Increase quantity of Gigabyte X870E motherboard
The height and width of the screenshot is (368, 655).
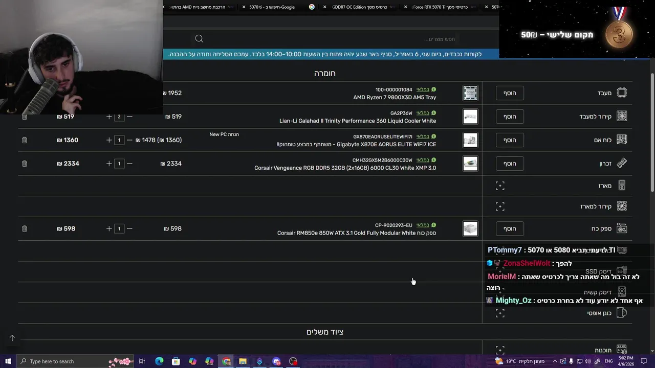[x=109, y=140]
